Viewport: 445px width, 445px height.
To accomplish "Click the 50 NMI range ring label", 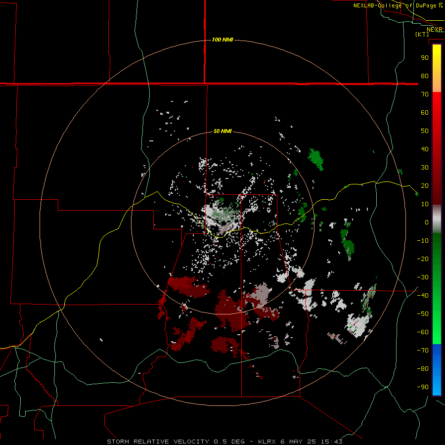I will click(x=222, y=131).
